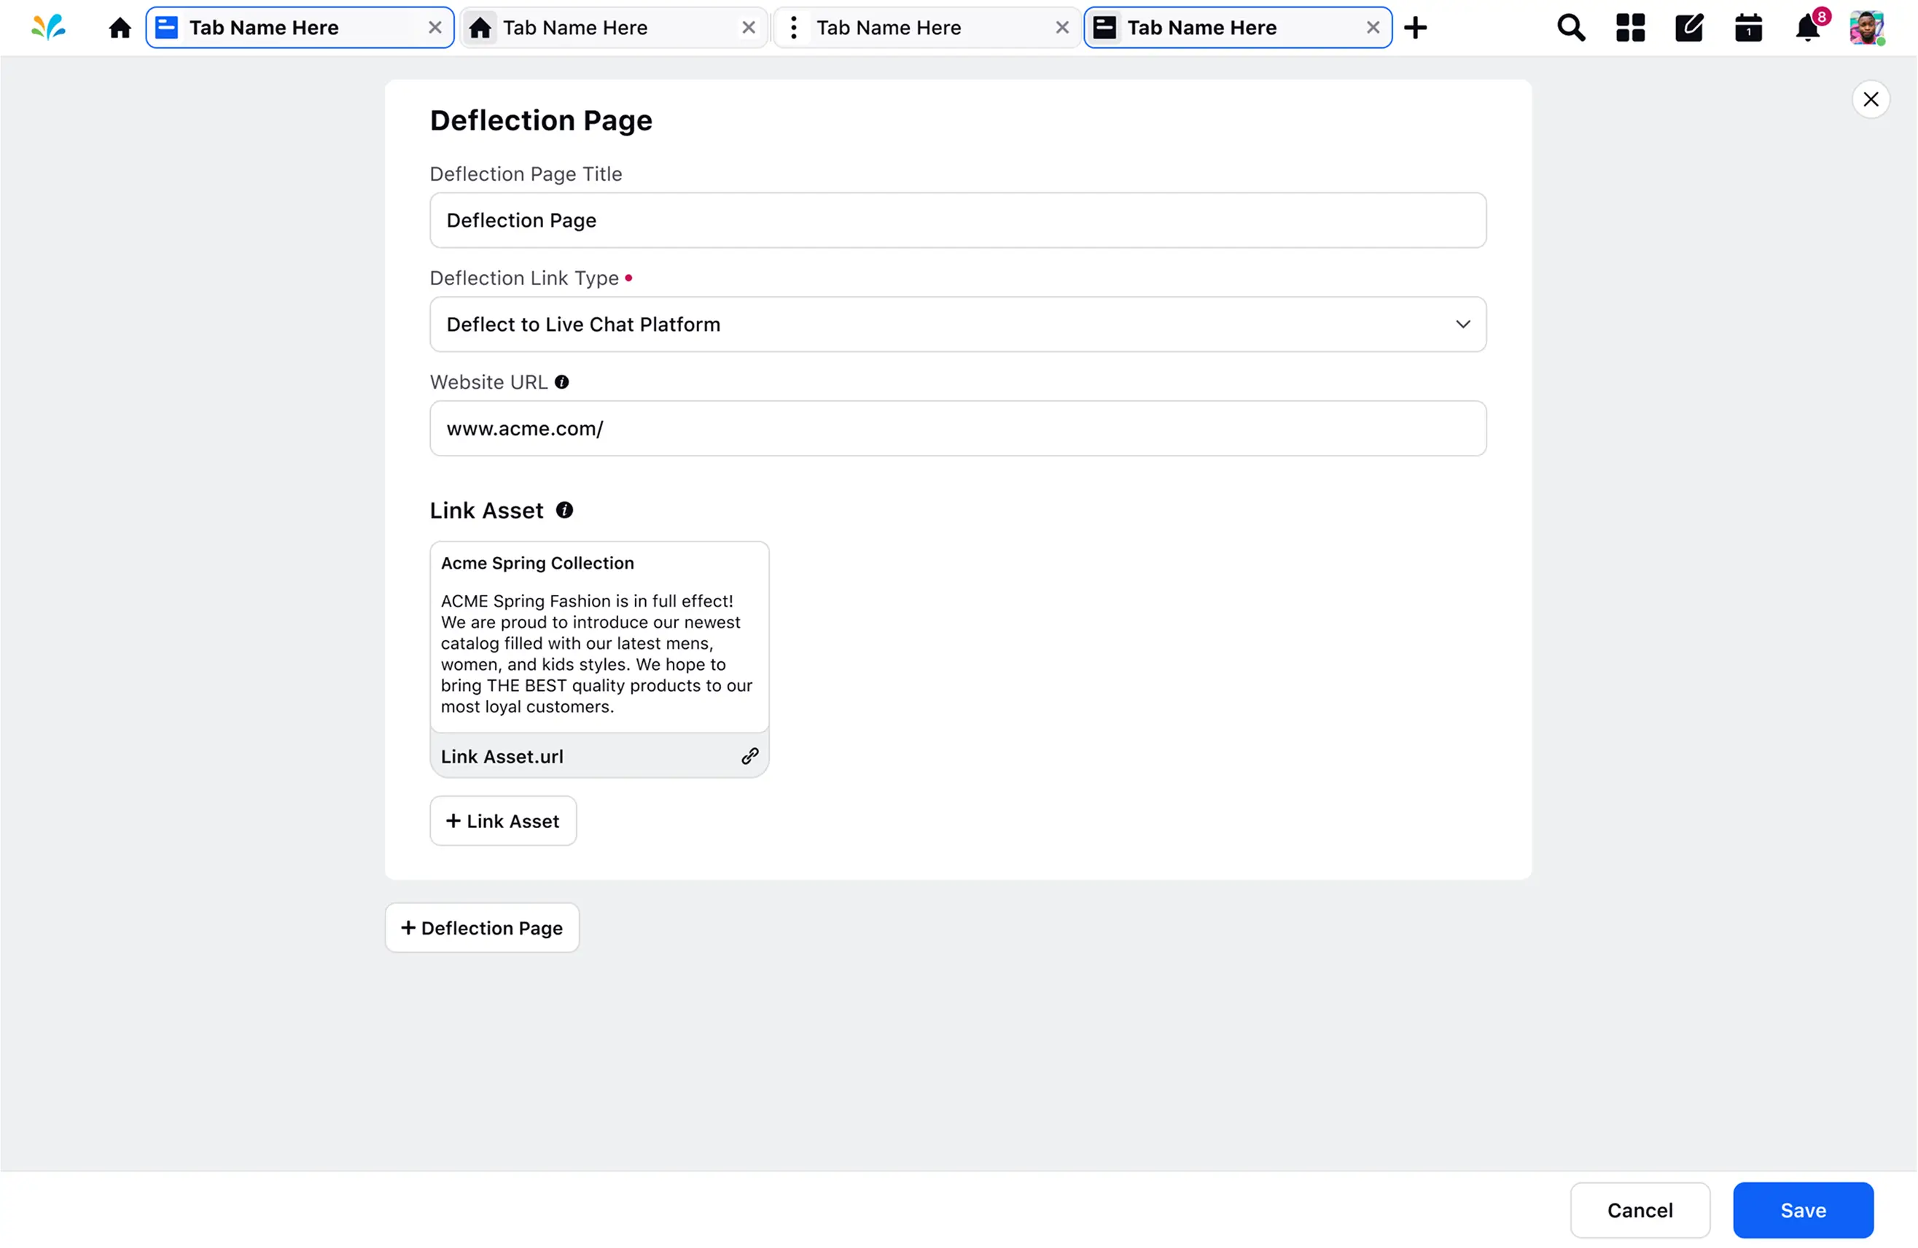The height and width of the screenshot is (1248, 1918).
Task: Click the user profile avatar
Action: 1866,28
